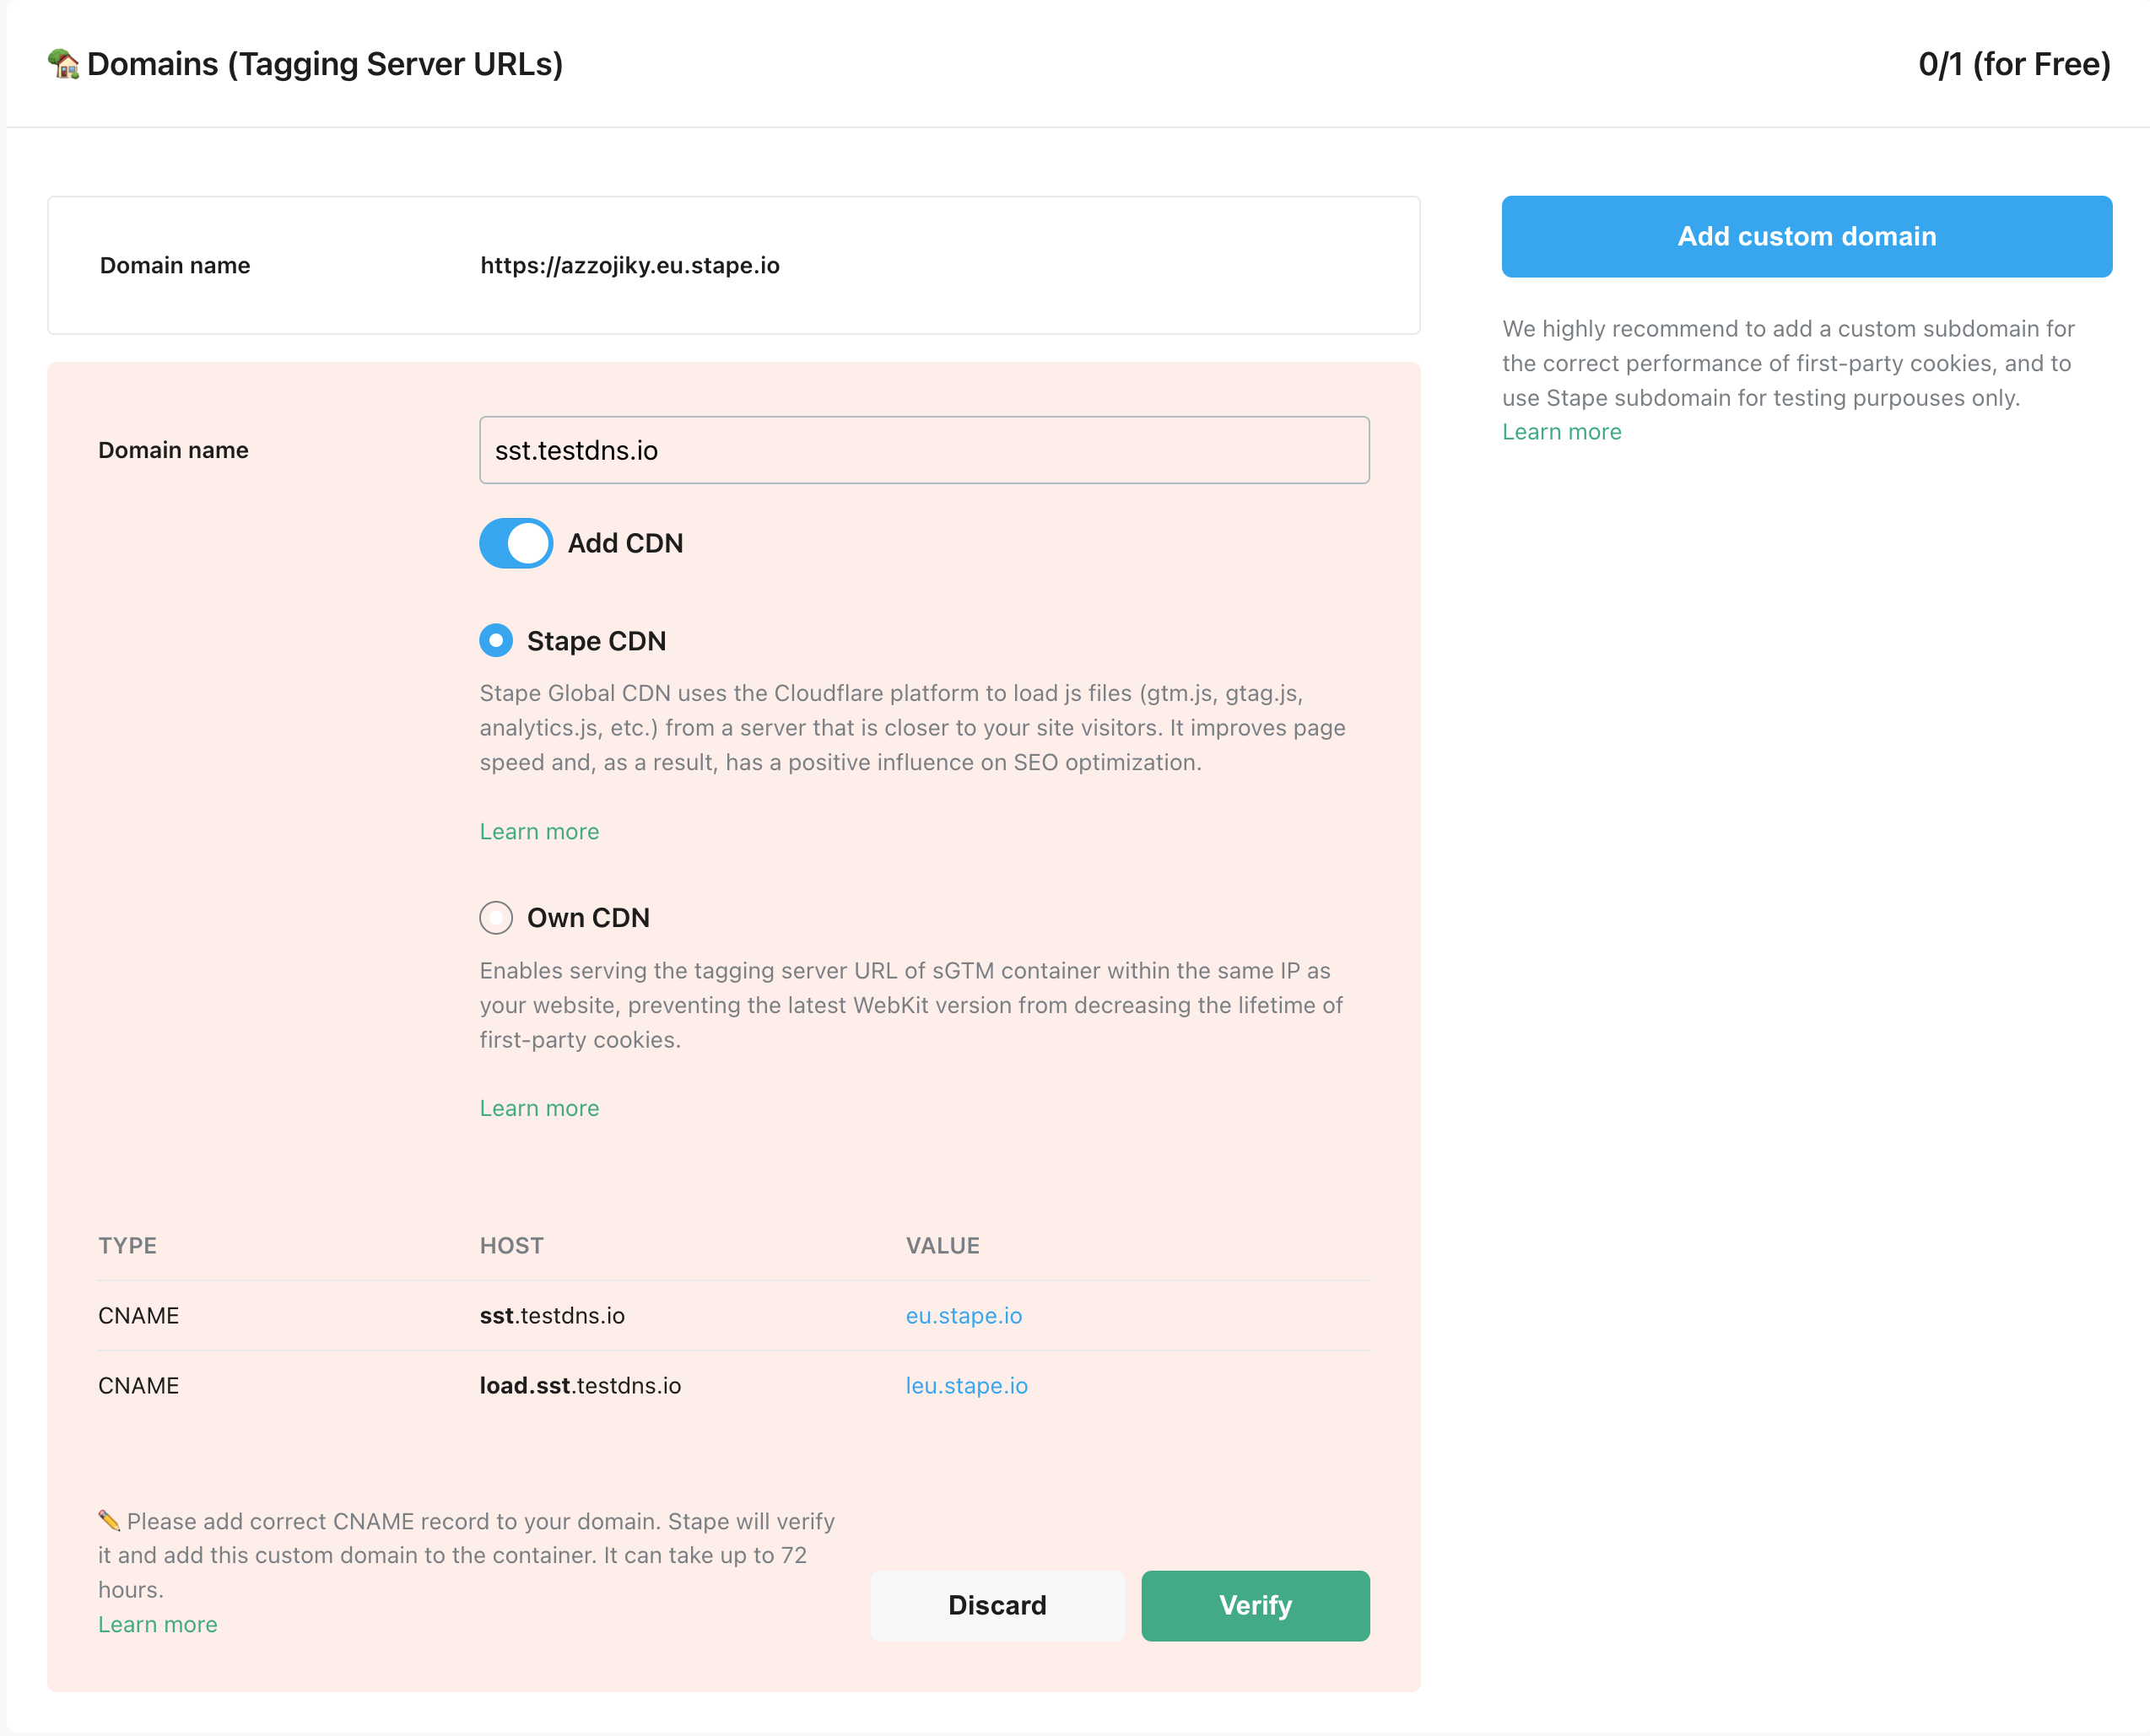Select the https://azzojiky.eu.stape.io domain name
The image size is (2150, 1736).
tap(629, 265)
